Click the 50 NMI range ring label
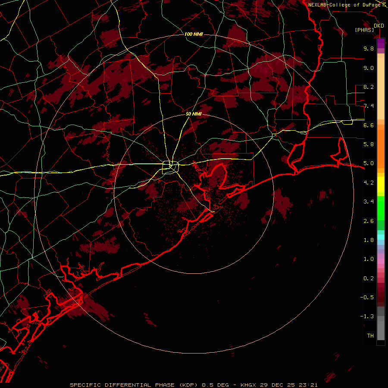The width and height of the screenshot is (388, 388). (x=194, y=114)
